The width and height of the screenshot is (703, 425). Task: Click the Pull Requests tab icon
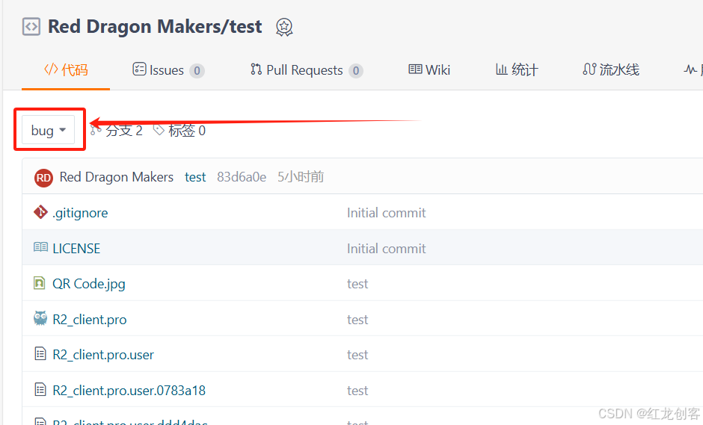tap(256, 69)
